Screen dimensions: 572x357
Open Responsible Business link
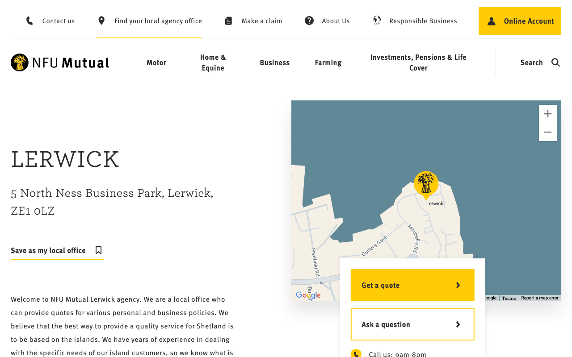coord(423,21)
